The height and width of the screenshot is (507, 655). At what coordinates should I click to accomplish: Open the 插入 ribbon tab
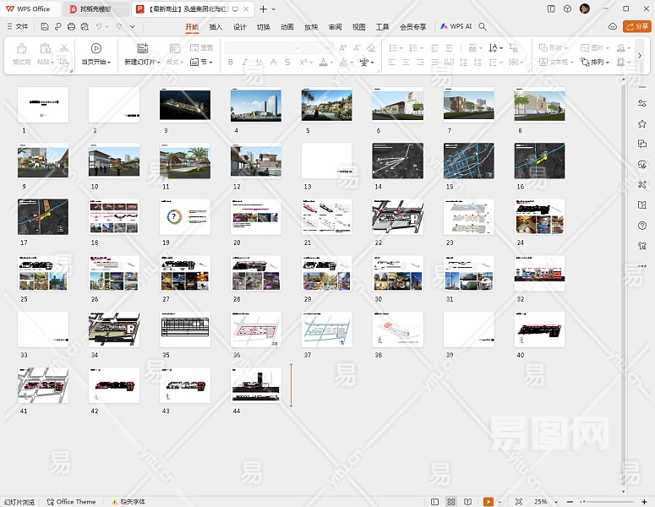[x=216, y=26]
